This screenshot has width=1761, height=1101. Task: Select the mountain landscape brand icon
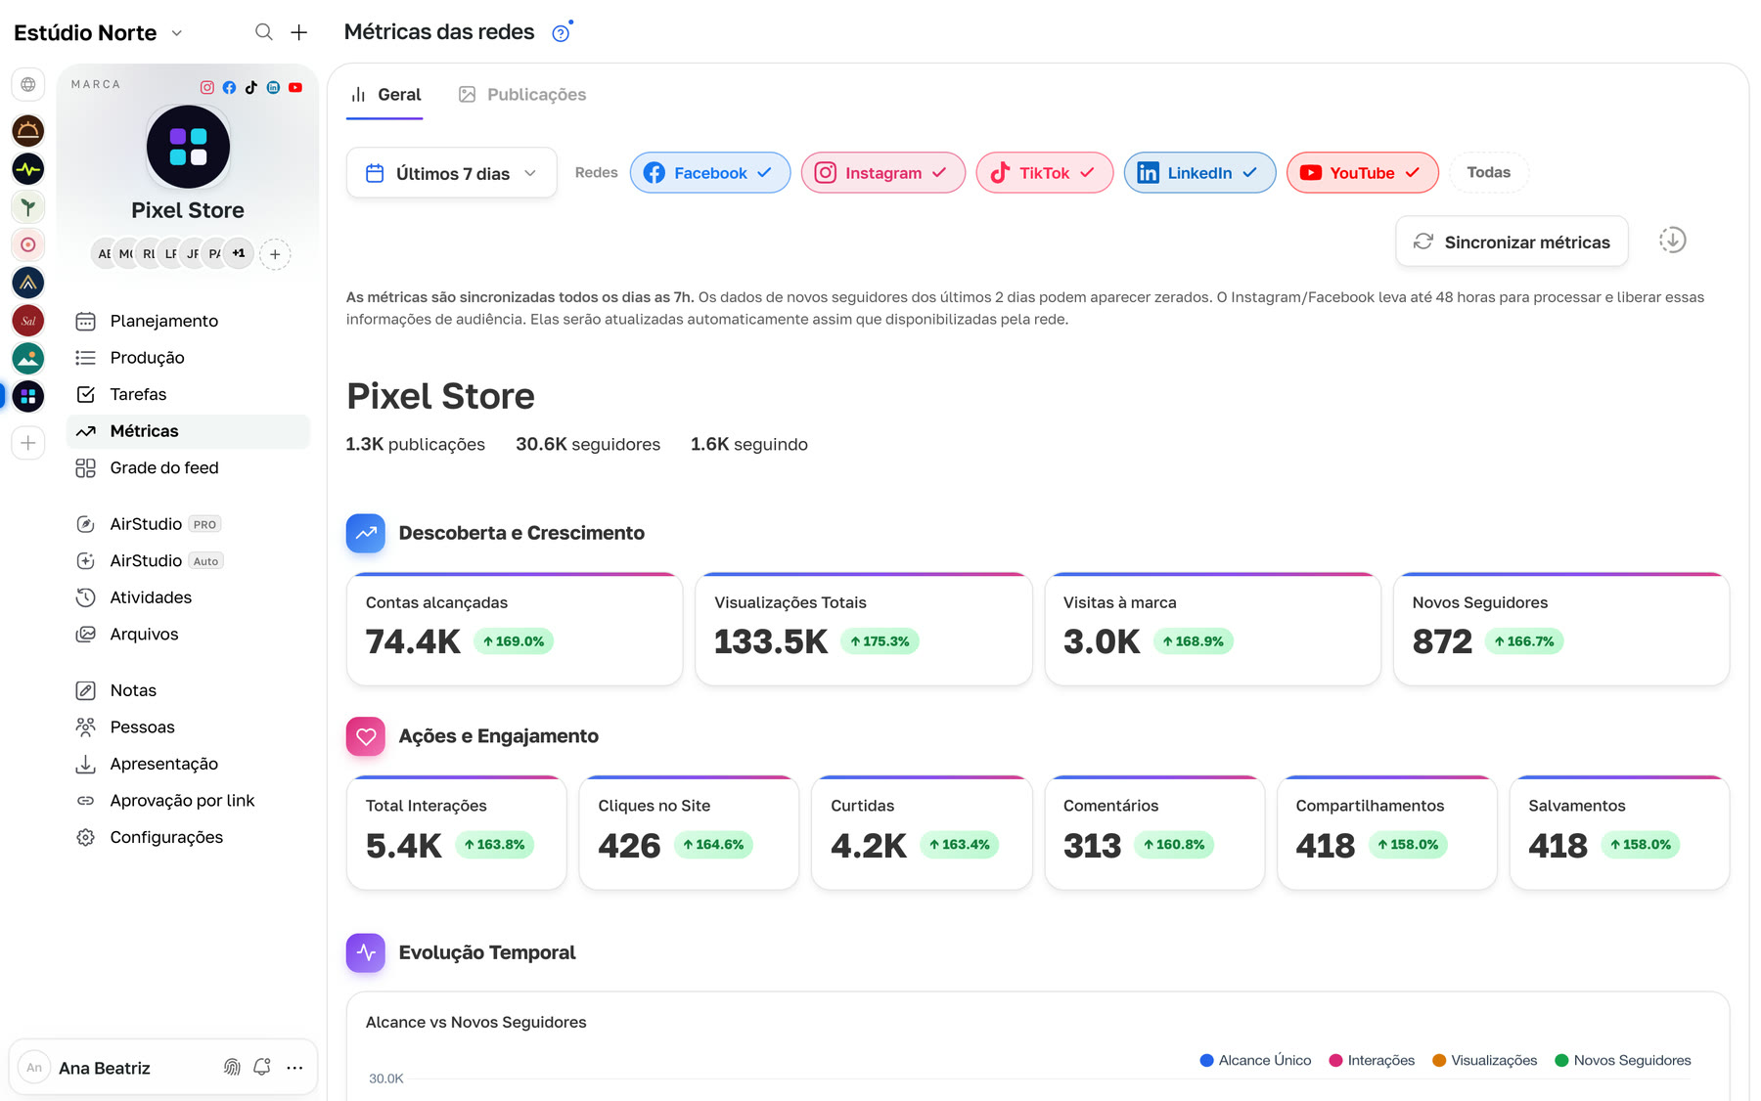pyautogui.click(x=28, y=359)
